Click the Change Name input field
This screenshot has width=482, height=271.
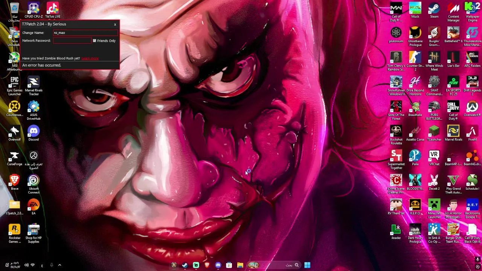coord(85,33)
